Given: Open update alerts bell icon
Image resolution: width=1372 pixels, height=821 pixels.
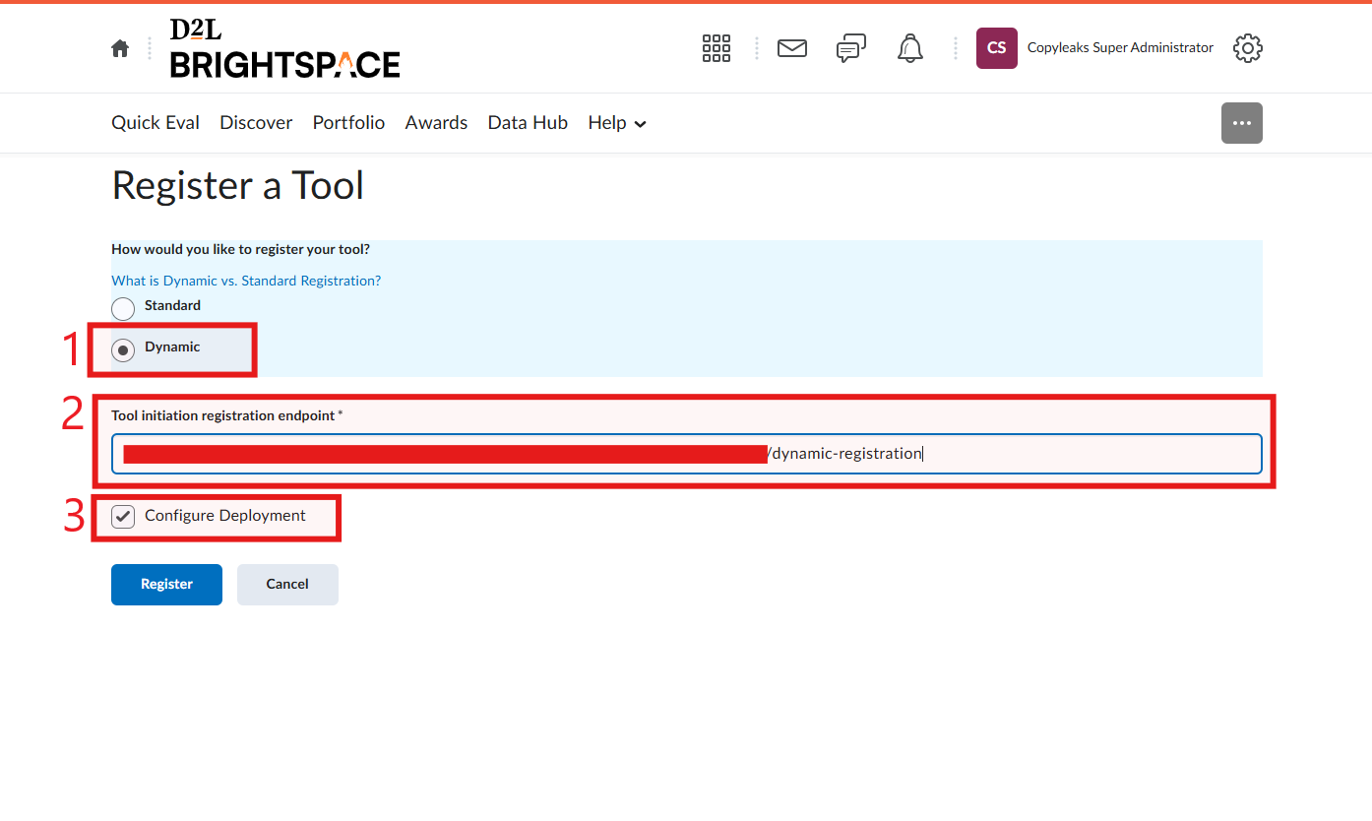Looking at the screenshot, I should click(x=910, y=48).
